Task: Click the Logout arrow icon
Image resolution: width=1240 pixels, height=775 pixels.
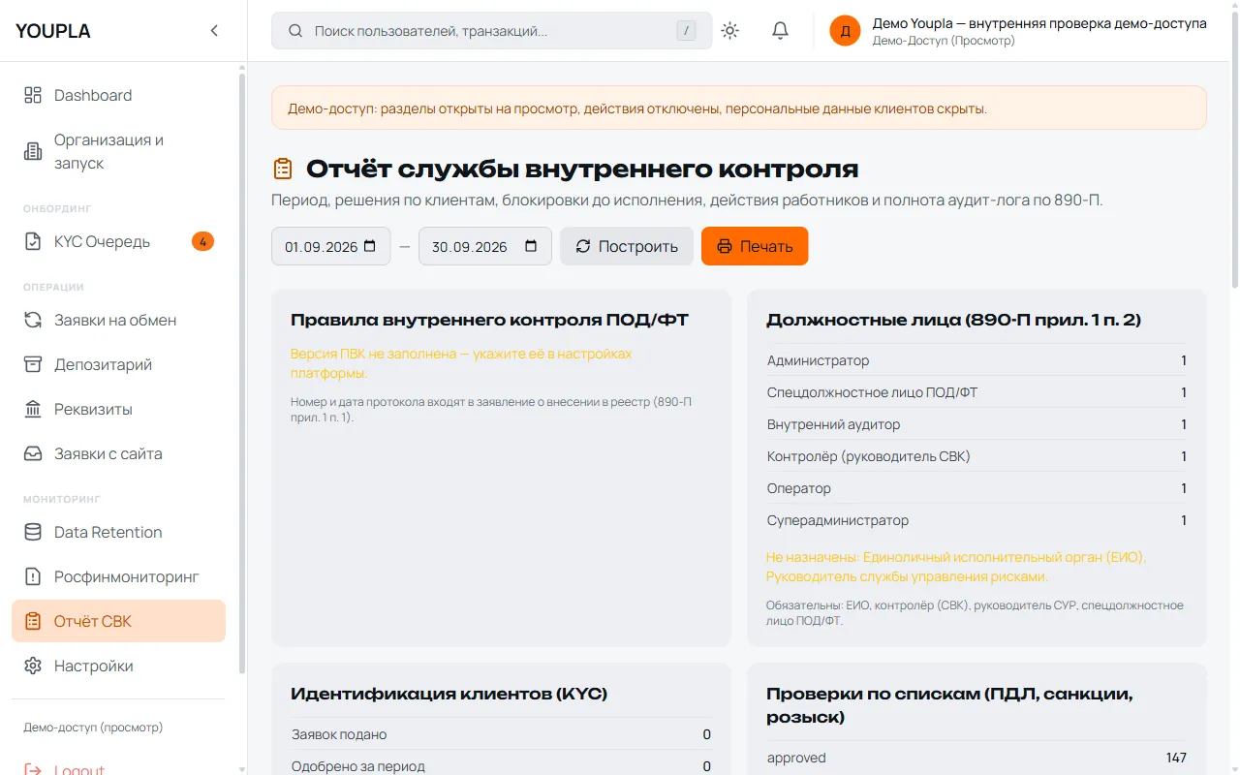Action: 33,770
